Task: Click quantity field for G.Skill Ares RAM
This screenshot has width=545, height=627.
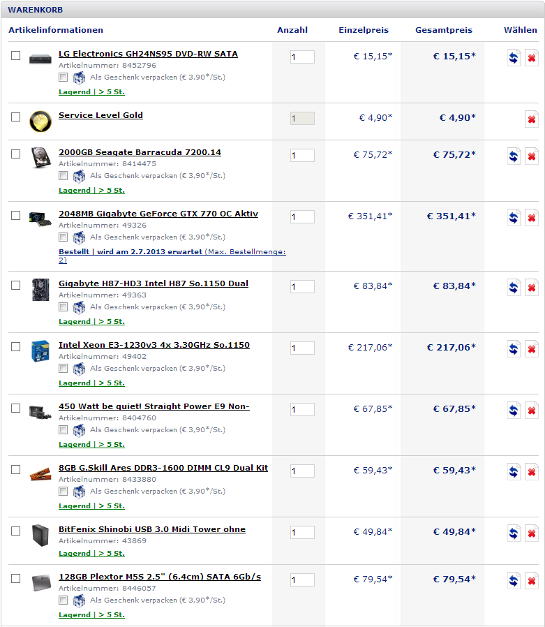Action: tap(302, 471)
